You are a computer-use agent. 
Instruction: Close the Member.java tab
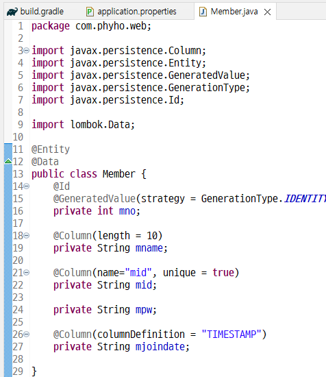[267, 12]
